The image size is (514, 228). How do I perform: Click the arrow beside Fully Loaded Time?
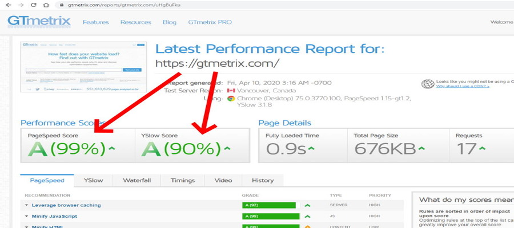311,149
